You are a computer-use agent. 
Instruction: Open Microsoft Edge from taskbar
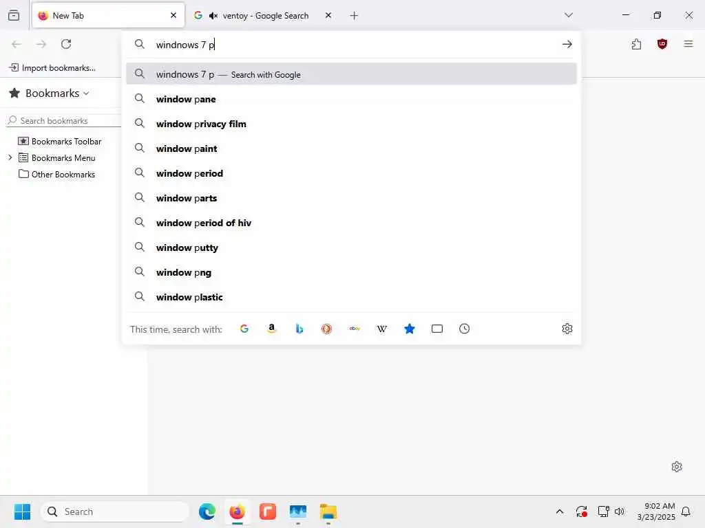pyautogui.click(x=207, y=511)
